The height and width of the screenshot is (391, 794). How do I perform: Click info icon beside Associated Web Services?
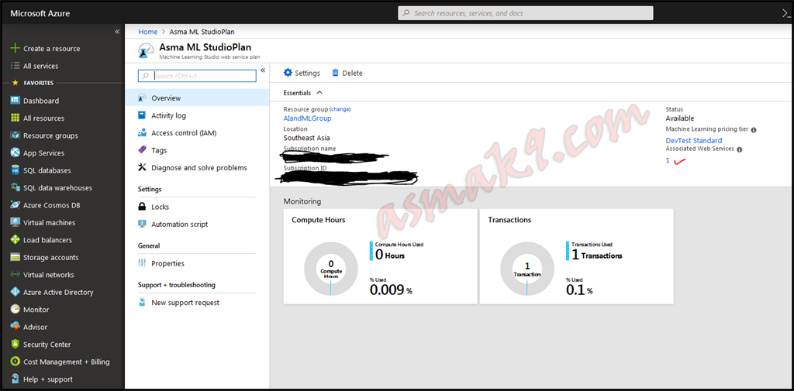click(740, 149)
